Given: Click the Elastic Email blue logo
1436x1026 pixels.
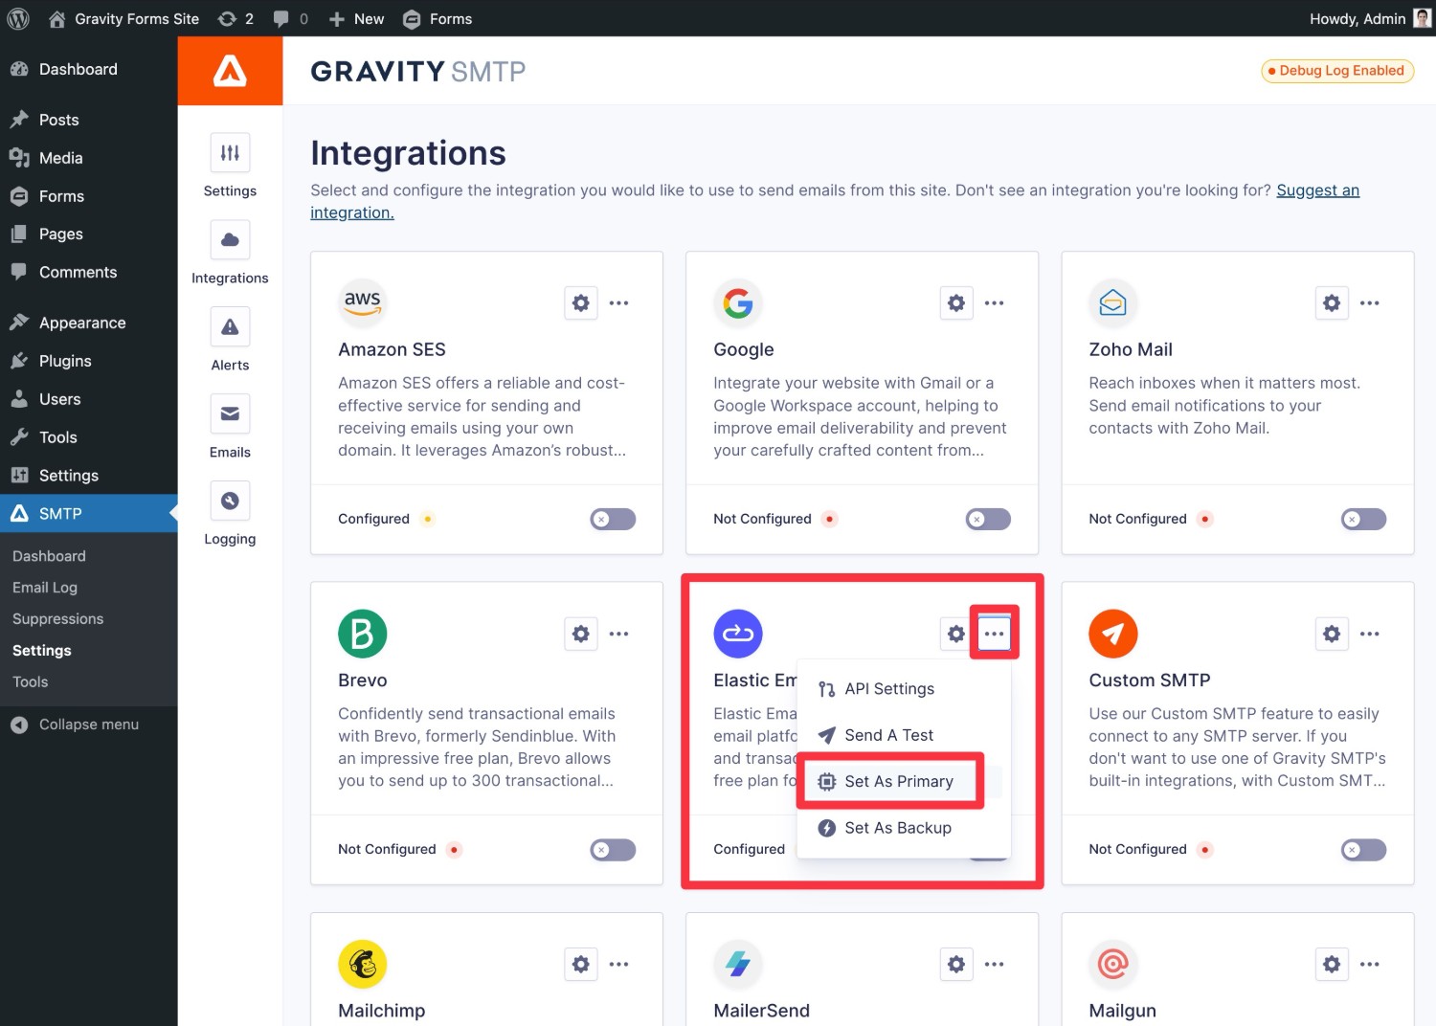Looking at the screenshot, I should (x=738, y=634).
